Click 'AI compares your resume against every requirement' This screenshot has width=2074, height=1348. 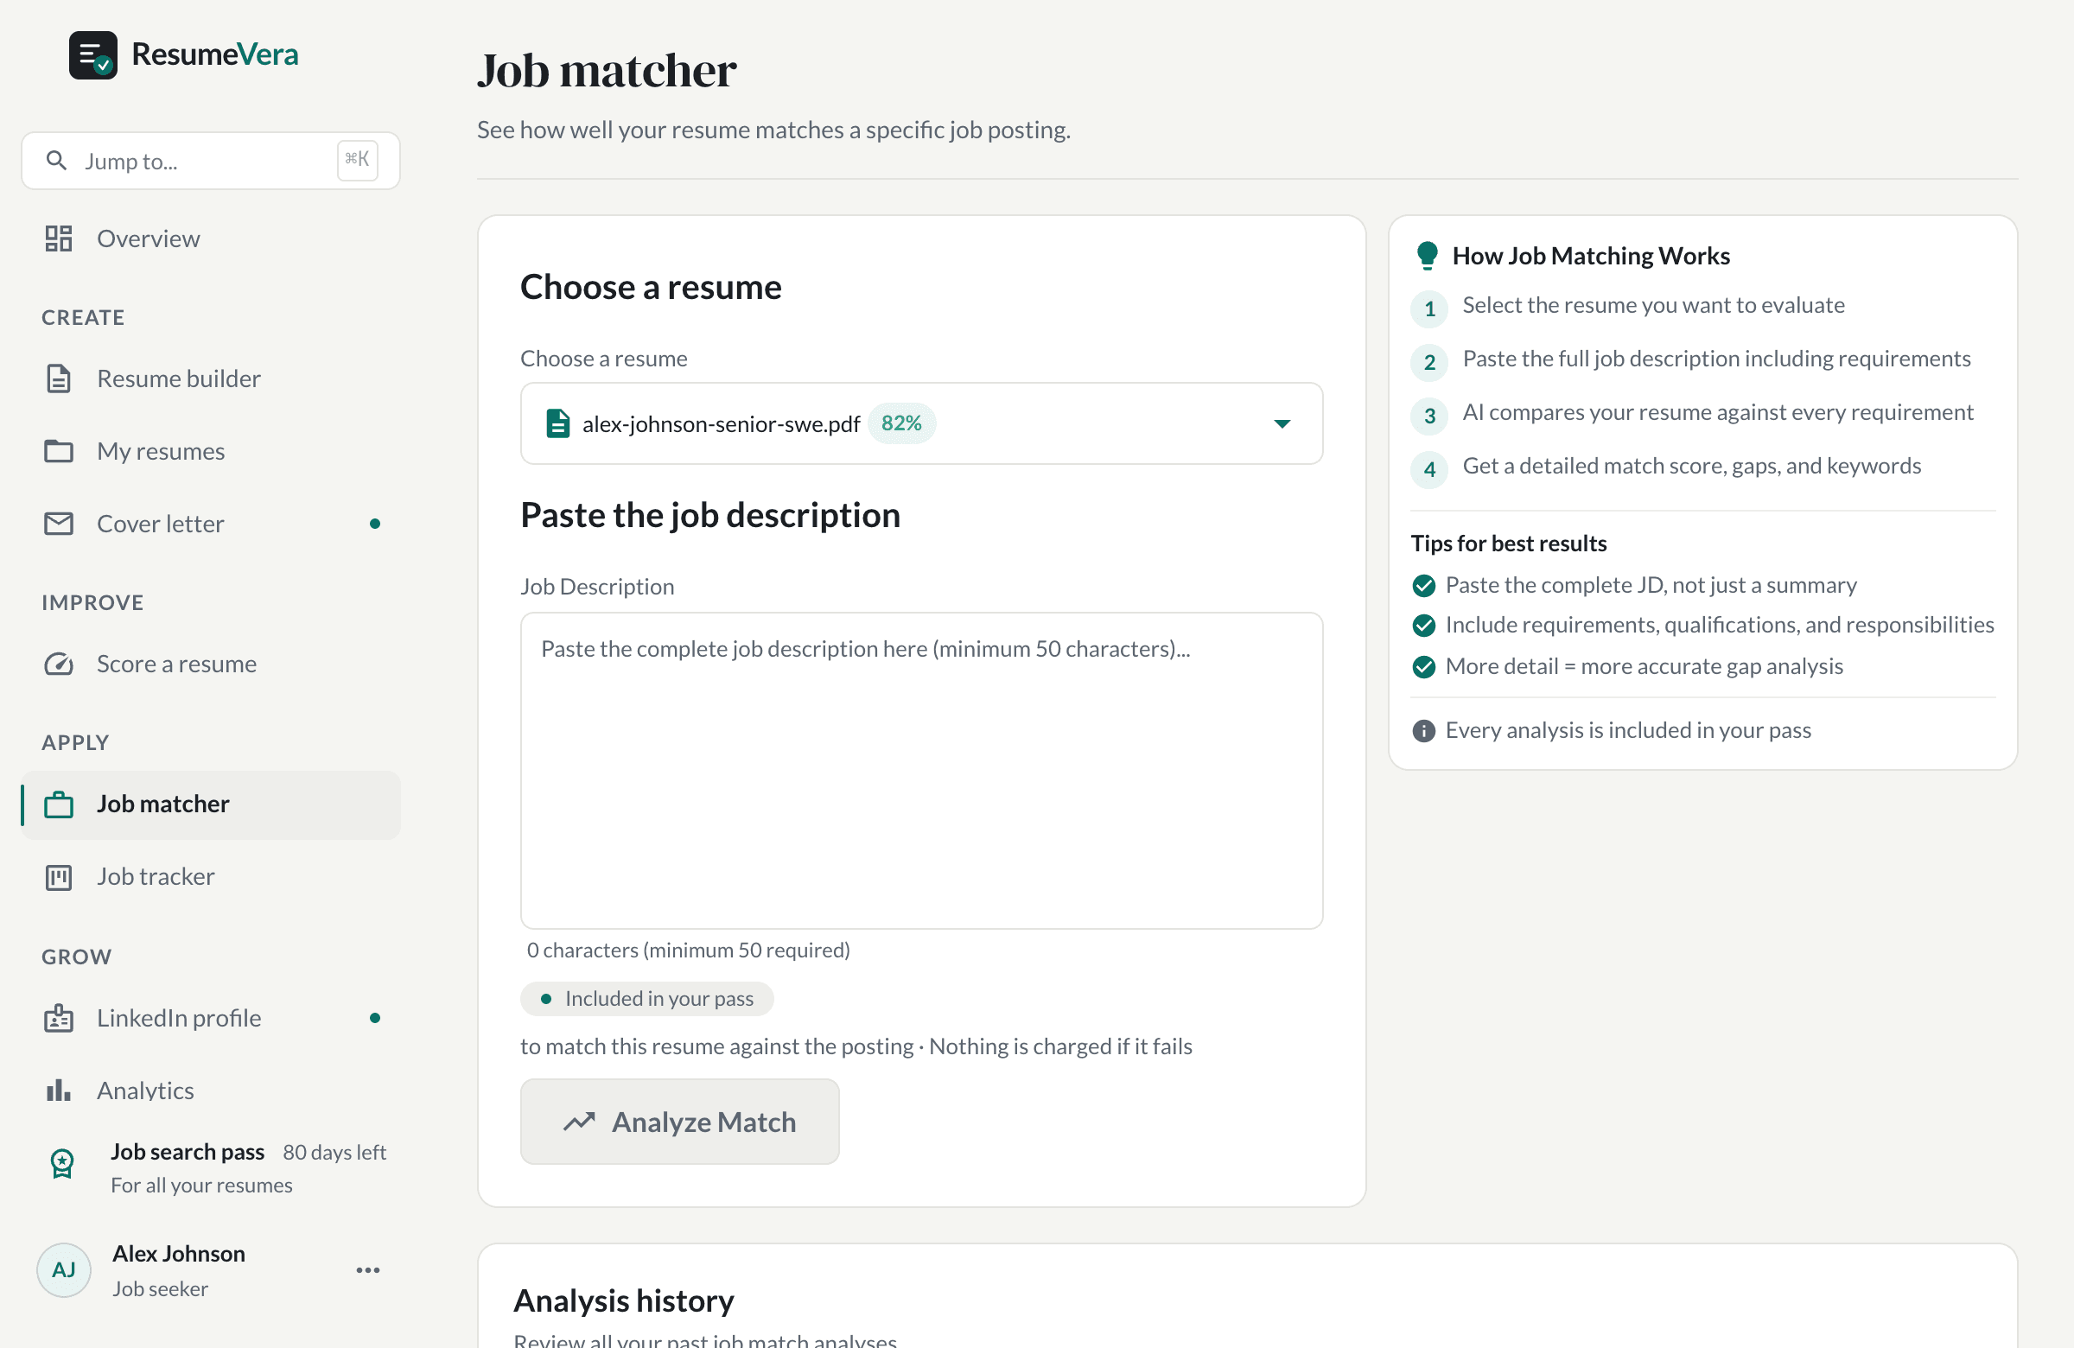[x=1718, y=412]
